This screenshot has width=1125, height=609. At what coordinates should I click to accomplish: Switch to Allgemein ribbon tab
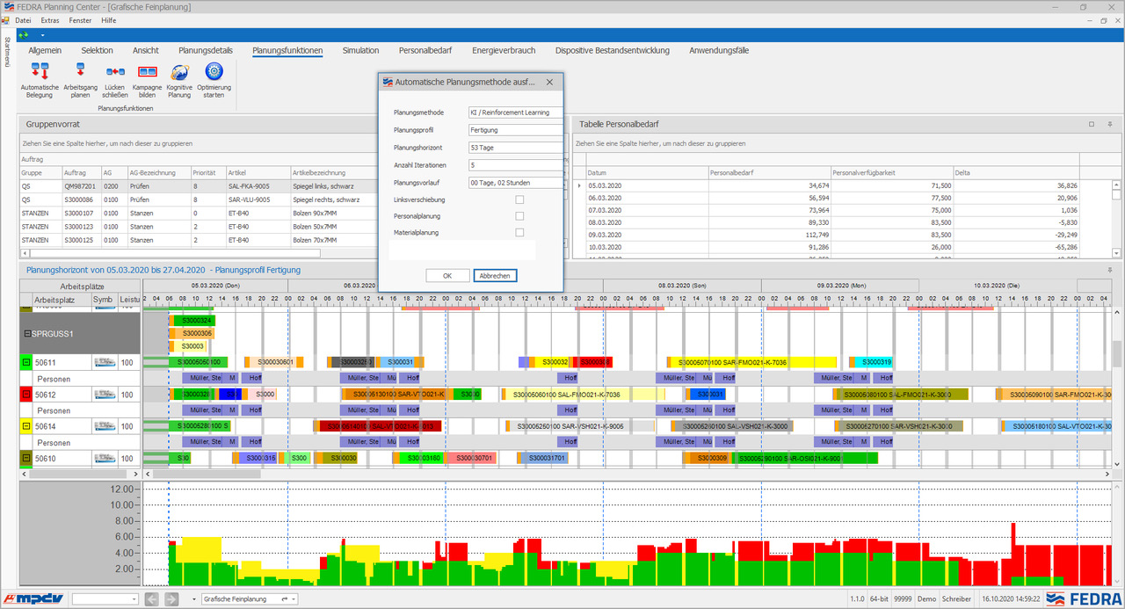pos(45,51)
